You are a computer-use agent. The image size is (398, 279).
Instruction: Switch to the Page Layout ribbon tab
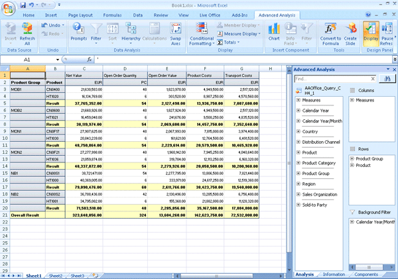click(80, 14)
